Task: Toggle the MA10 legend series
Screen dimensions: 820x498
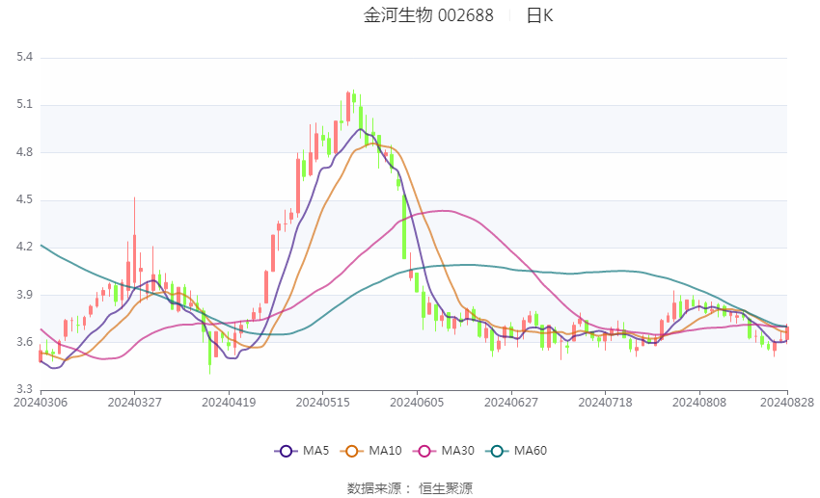Action: click(370, 451)
